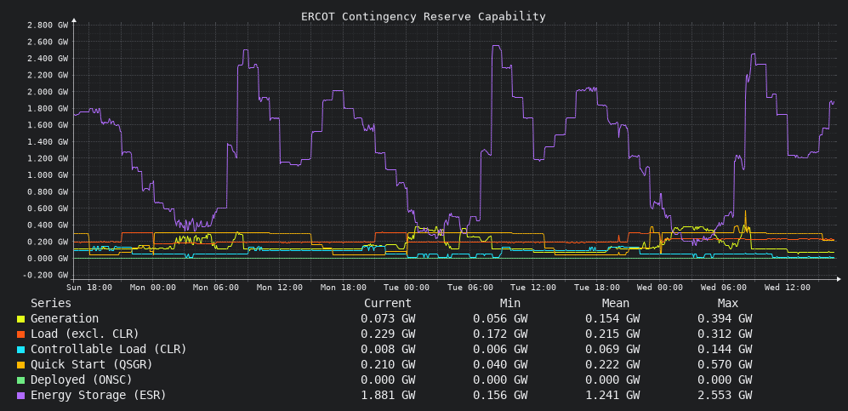Viewport: 848px width, 411px height.
Task: Click ESR current value 1.881 GW
Action: (x=388, y=396)
